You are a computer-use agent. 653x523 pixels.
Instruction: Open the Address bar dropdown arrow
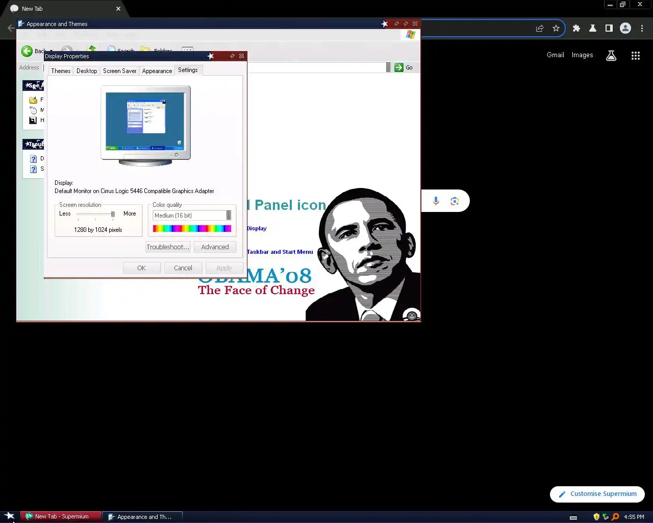point(388,67)
